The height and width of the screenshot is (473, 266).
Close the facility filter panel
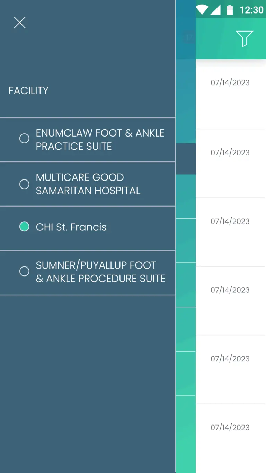(20, 23)
